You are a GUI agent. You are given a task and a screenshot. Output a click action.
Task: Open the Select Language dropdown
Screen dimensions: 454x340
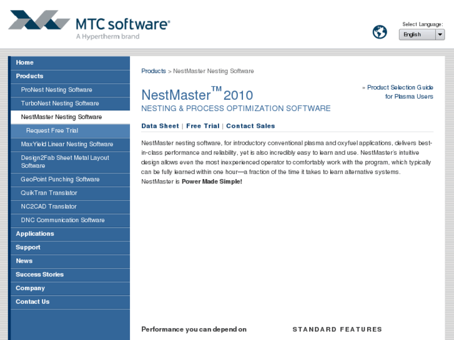coord(422,34)
